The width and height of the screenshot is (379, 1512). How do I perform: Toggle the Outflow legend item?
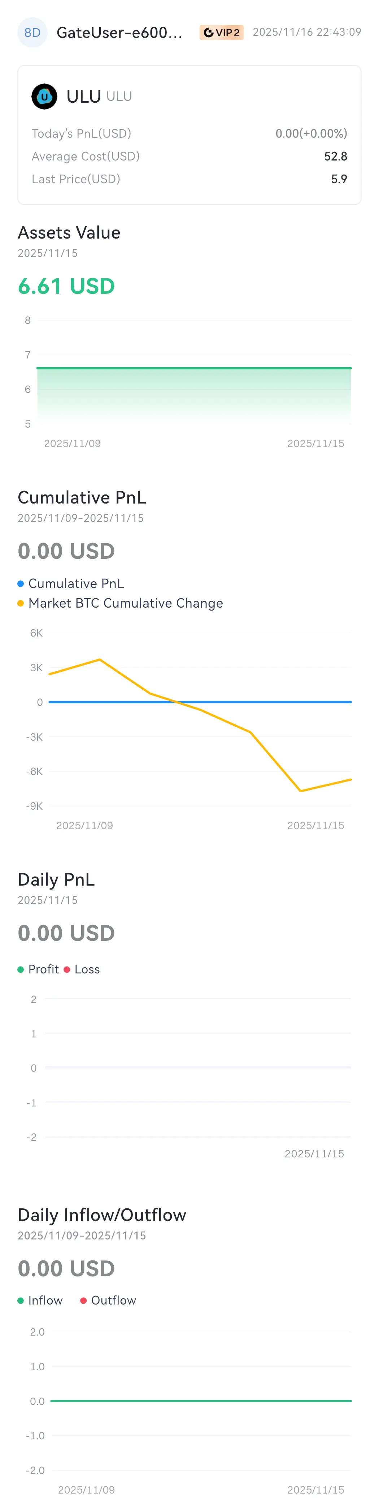coord(108,1300)
